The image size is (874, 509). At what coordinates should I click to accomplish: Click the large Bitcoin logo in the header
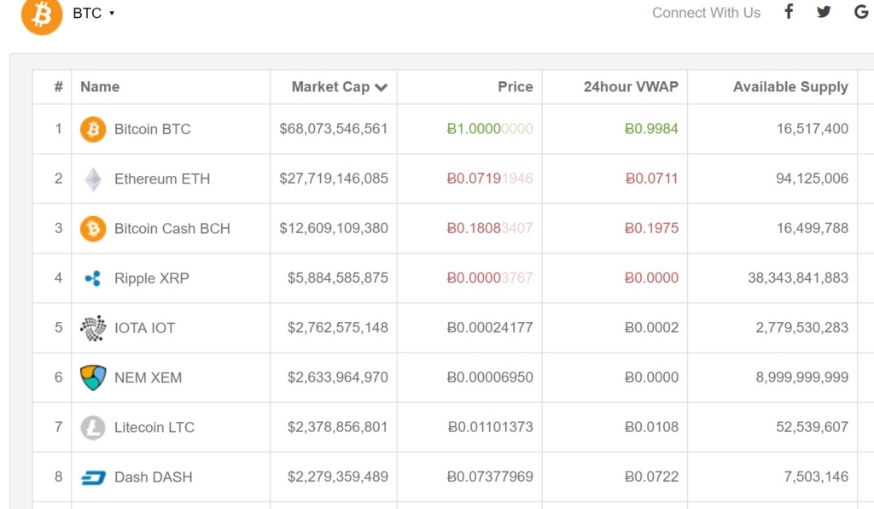[42, 15]
